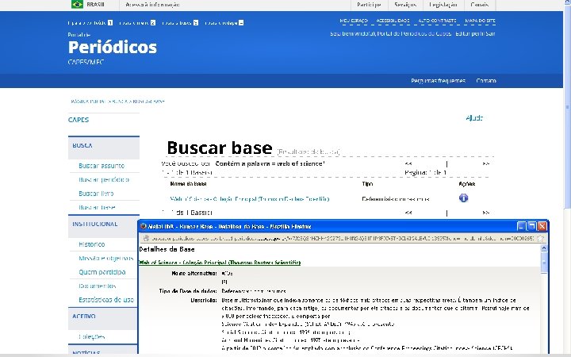Open Coleções in sidebar
This screenshot has width=571, height=357.
pyautogui.click(x=92, y=337)
